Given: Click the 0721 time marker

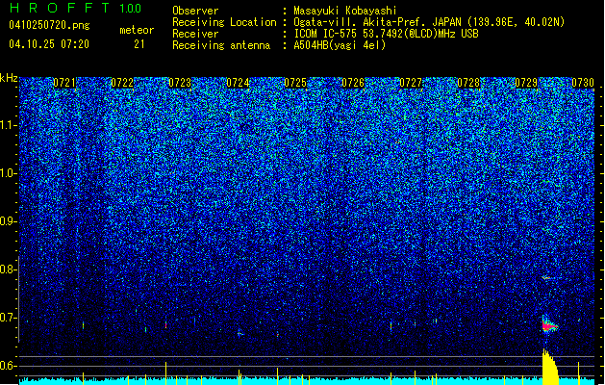Looking at the screenshot, I should click(64, 83).
